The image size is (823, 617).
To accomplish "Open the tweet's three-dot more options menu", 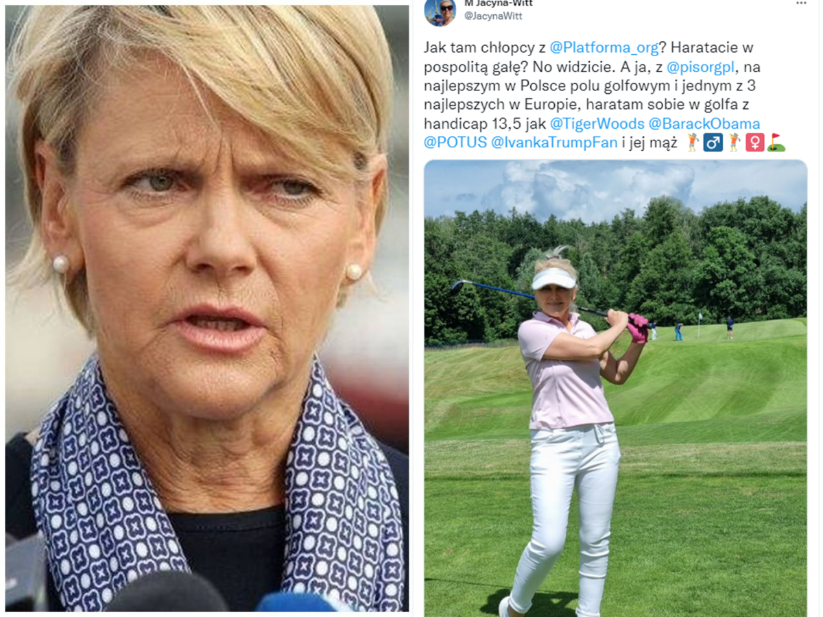I will [801, 3].
